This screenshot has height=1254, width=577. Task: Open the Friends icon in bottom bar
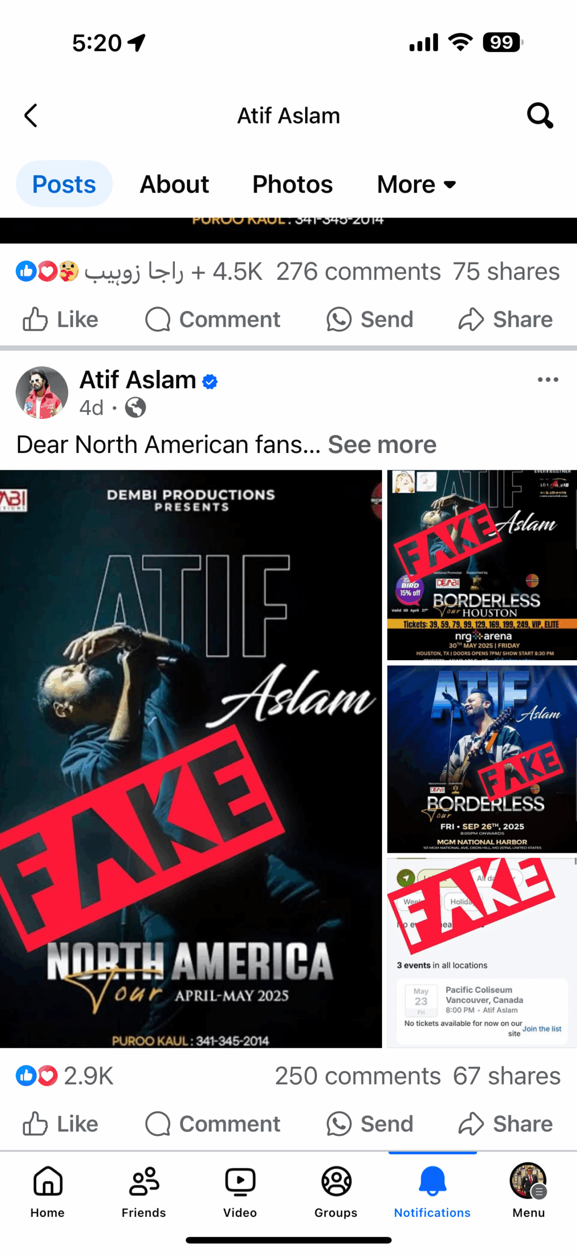(x=144, y=1191)
